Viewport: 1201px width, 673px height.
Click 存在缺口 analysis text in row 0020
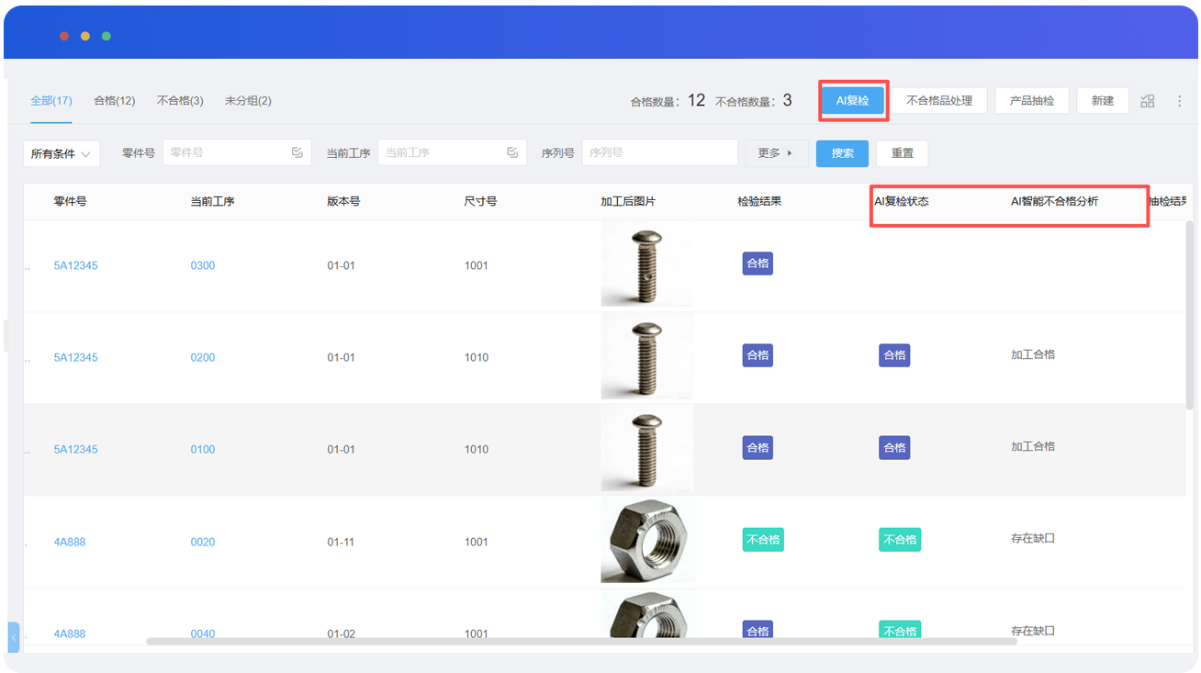tap(1033, 539)
